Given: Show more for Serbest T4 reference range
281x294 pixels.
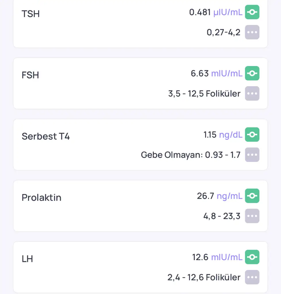Looking at the screenshot, I should pyautogui.click(x=252, y=155).
